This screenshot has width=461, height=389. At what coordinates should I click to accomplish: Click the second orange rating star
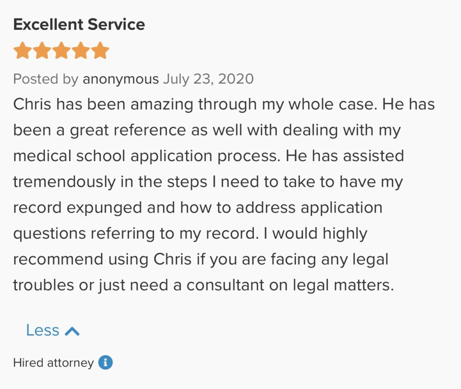click(42, 51)
